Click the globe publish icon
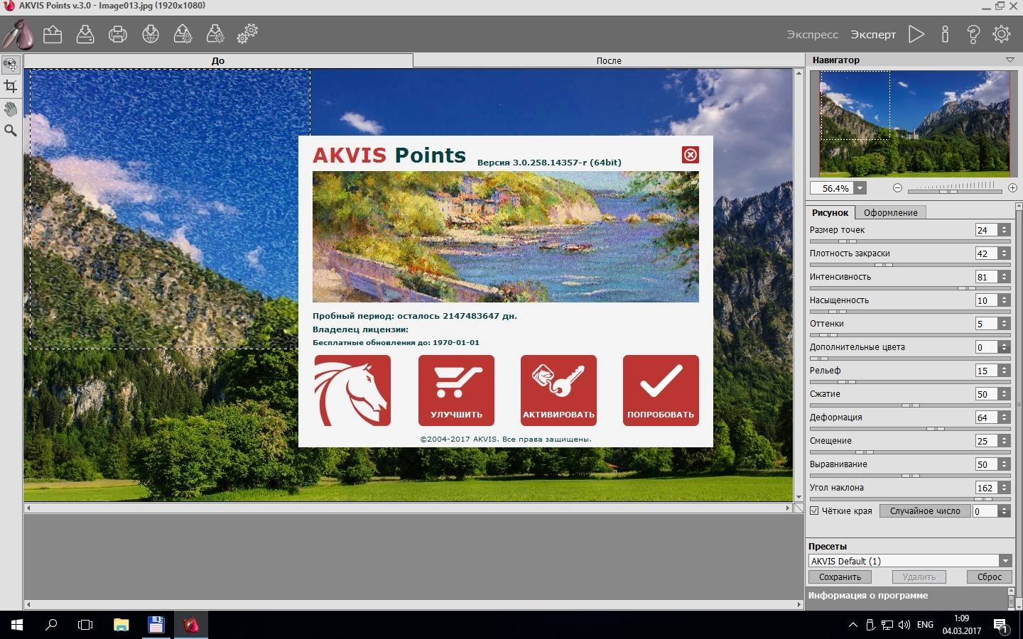The width and height of the screenshot is (1023, 639). coord(151,34)
